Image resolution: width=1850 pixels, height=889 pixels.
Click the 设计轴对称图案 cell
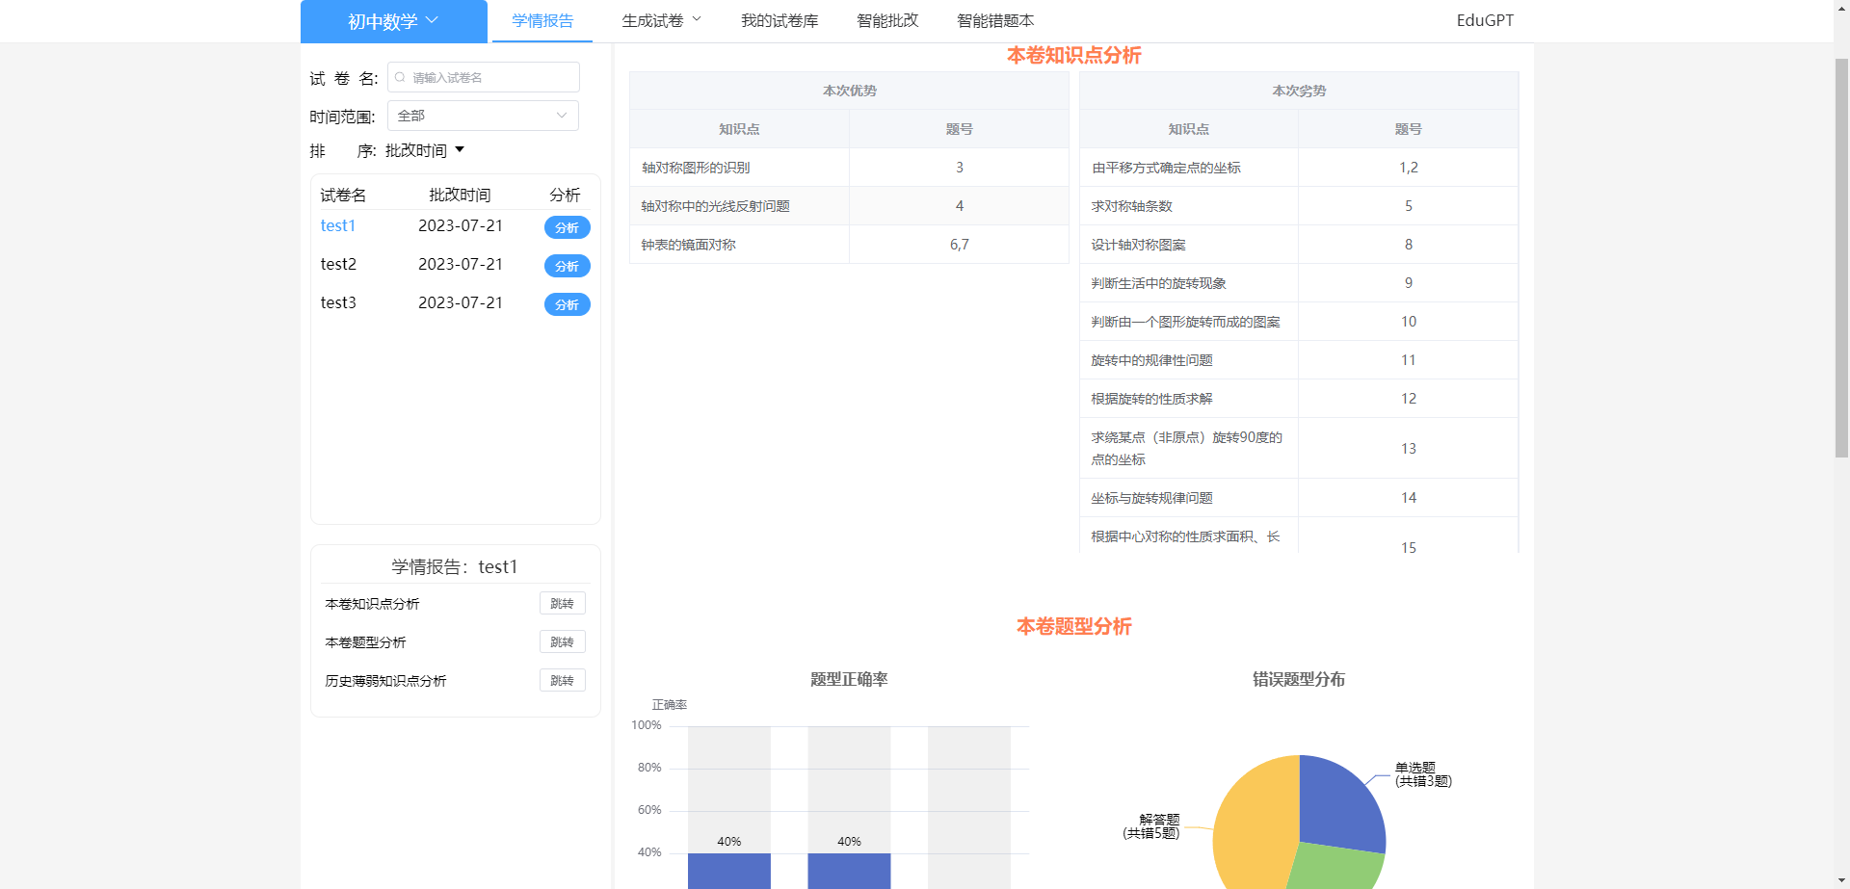[1189, 245]
